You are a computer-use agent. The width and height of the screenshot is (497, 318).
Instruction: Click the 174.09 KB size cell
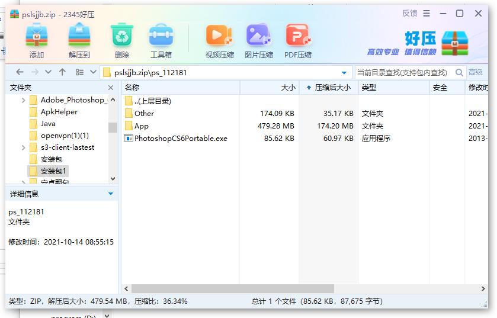277,113
